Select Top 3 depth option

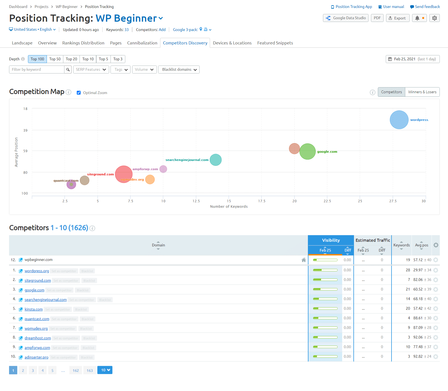118,59
